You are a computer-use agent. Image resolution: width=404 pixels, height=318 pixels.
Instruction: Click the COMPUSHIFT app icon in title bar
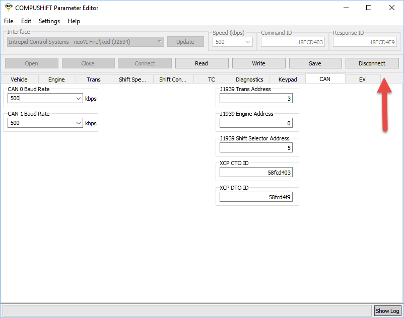tap(8, 8)
